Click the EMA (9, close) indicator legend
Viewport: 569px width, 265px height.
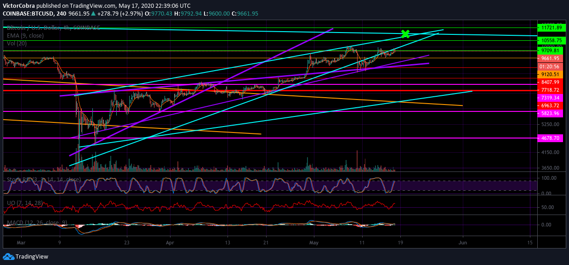[25, 36]
